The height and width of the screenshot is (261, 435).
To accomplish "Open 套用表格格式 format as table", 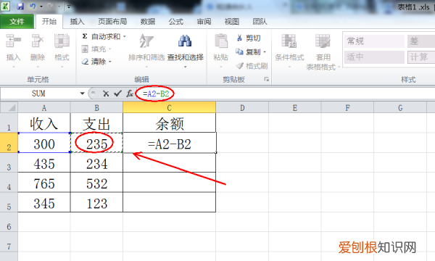I will (323, 51).
